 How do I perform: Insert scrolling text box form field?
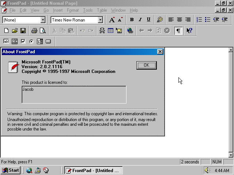15,41
